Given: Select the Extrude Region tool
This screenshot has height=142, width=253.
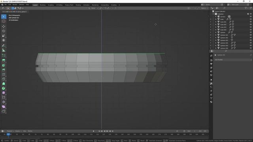Looking at the screenshot, I should [x=4, y=60].
